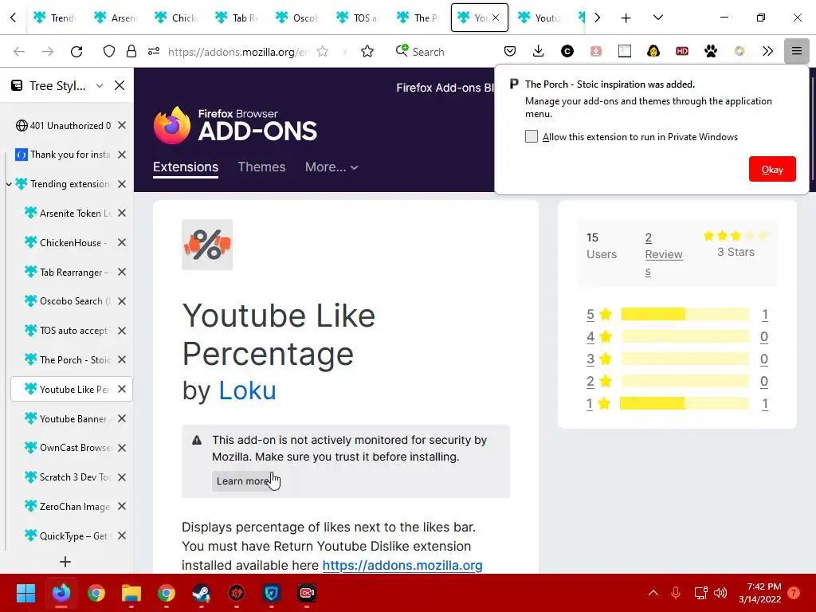This screenshot has width=816, height=612.
Task: Close the current You... browser tab
Action: pyautogui.click(x=496, y=18)
